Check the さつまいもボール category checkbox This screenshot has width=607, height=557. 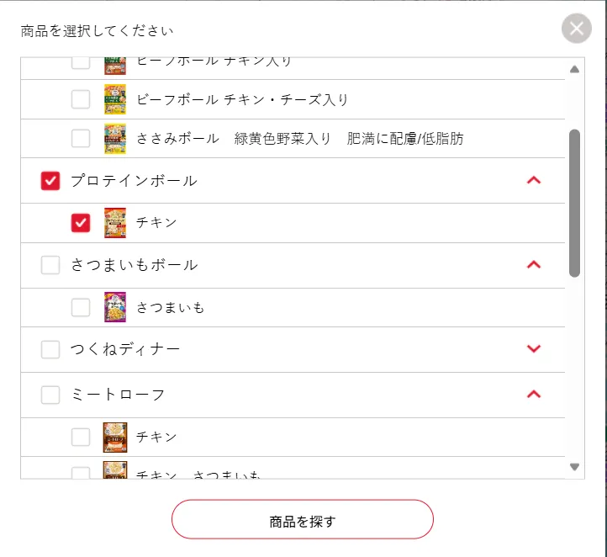(50, 265)
